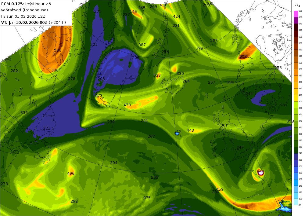The image size is (305, 216).
Task: Click the 281 pressure label
Action: point(176,26)
